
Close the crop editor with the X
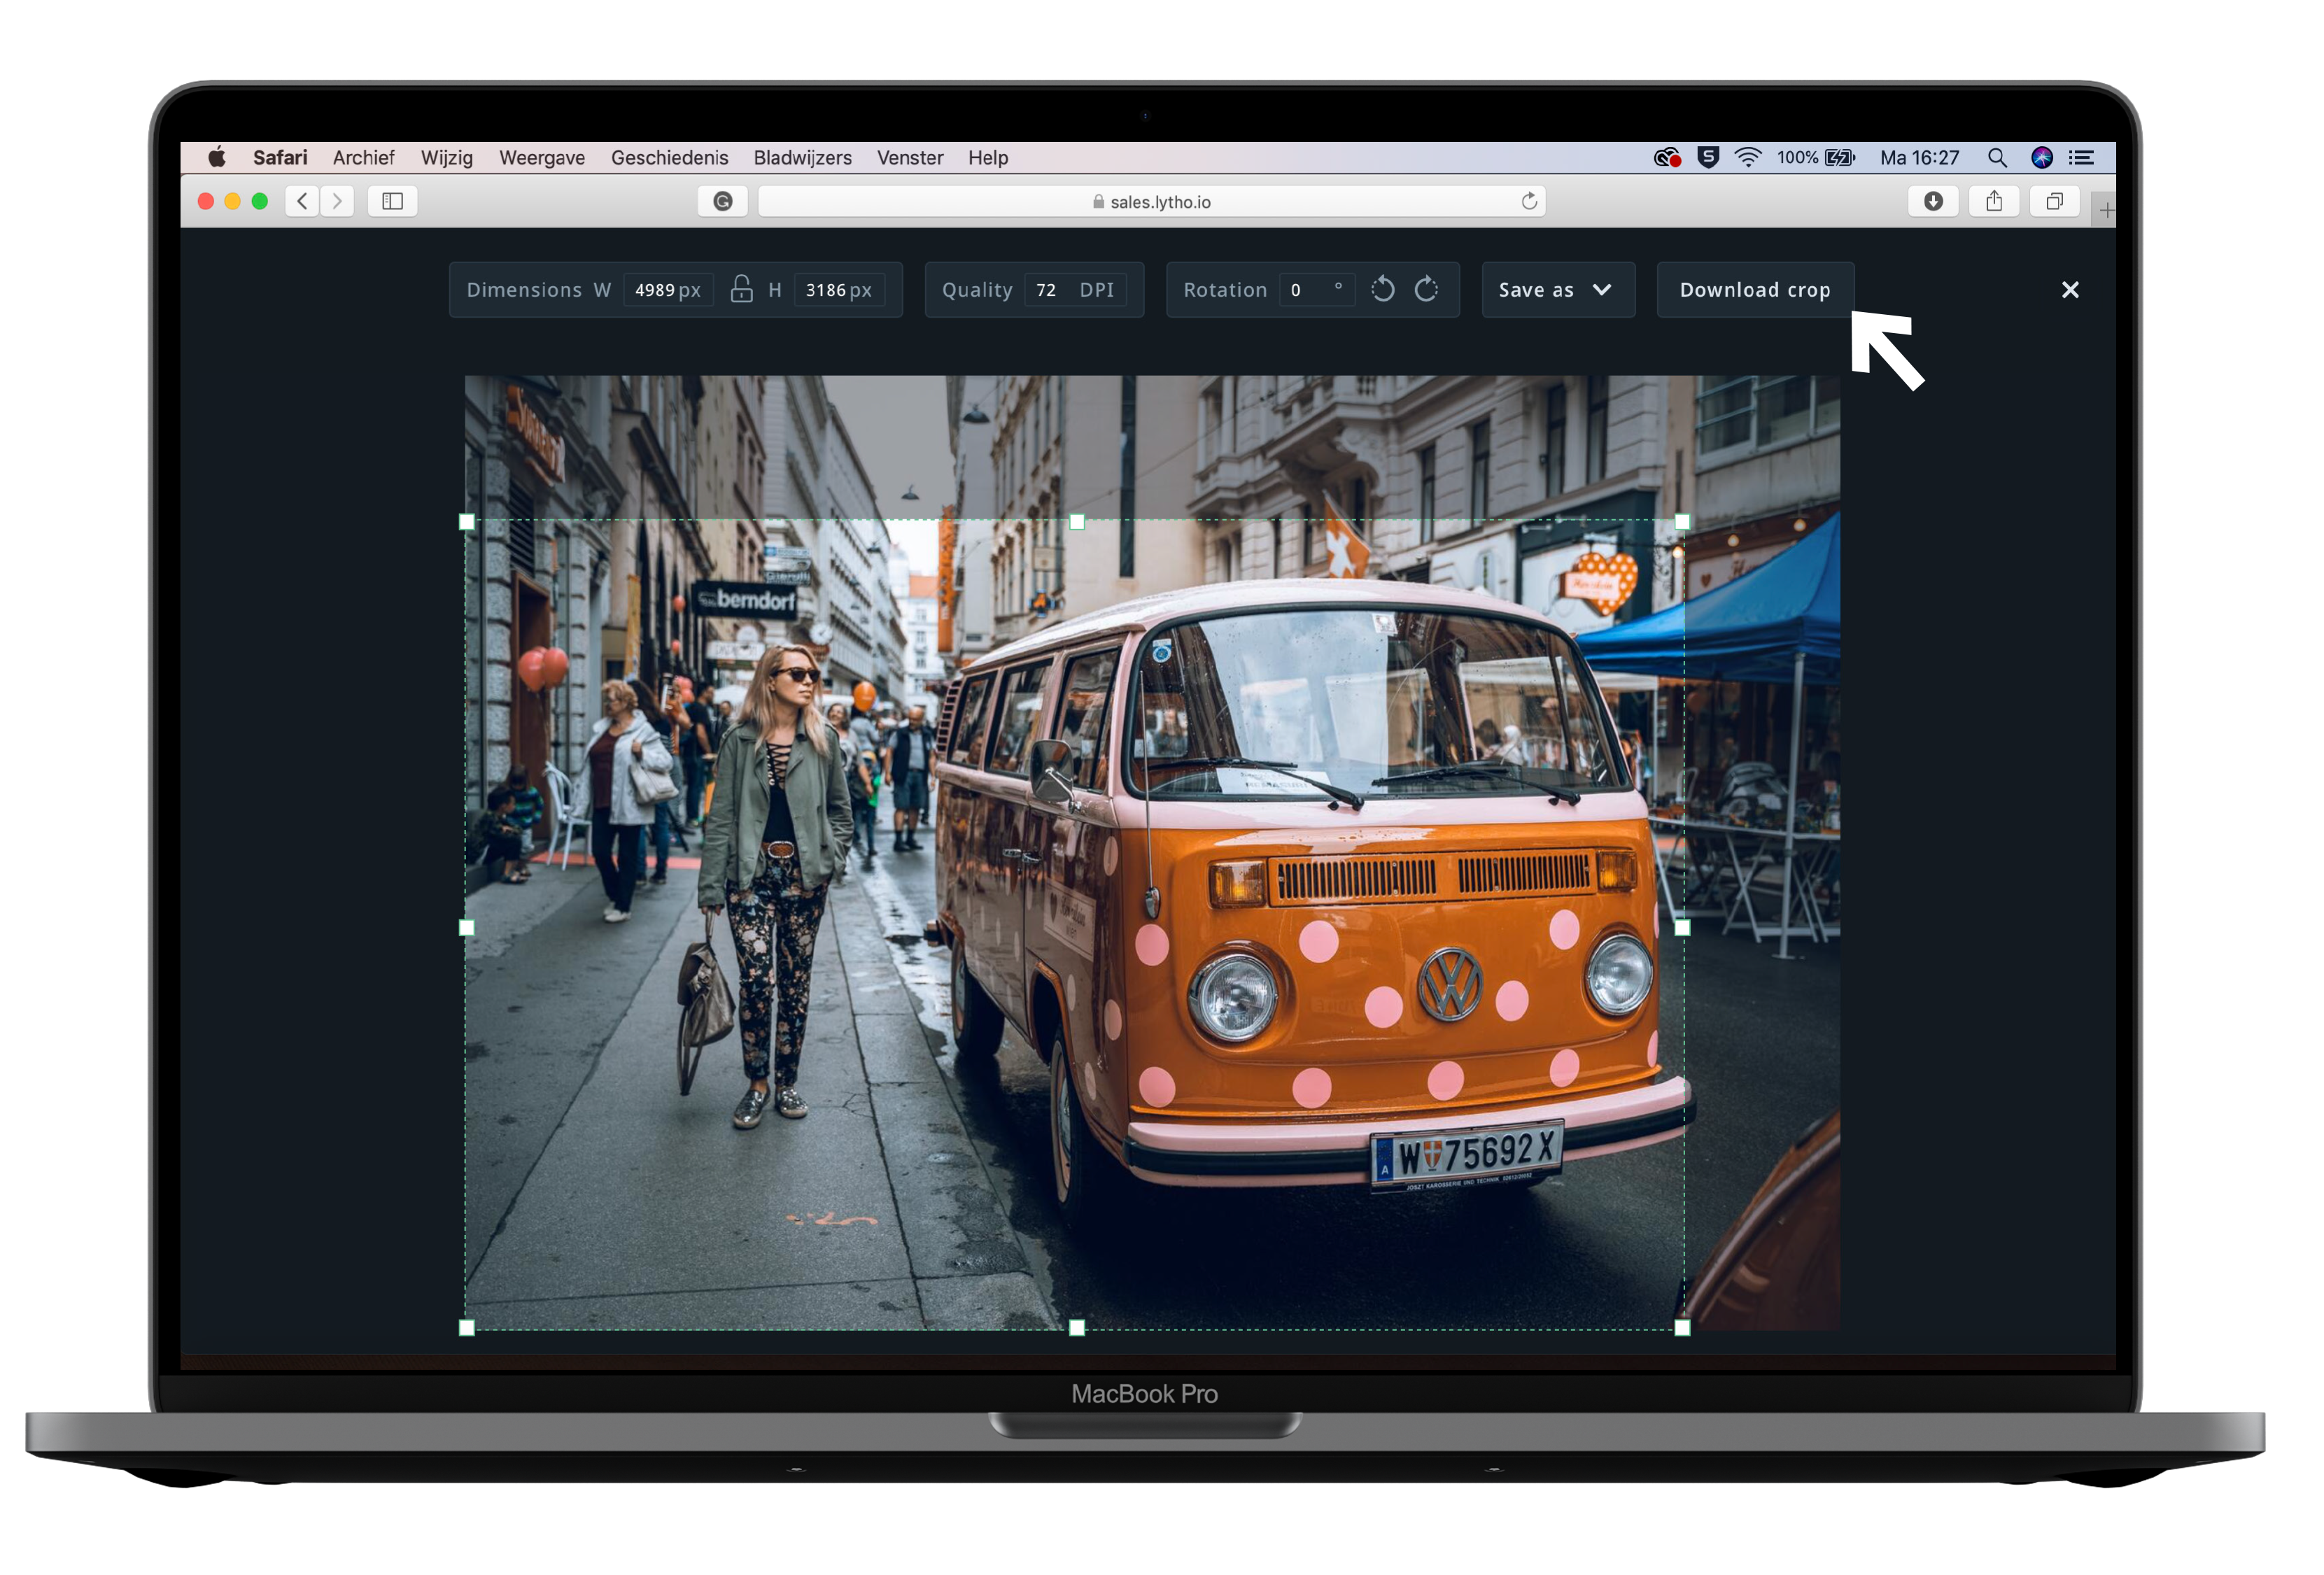2070,290
